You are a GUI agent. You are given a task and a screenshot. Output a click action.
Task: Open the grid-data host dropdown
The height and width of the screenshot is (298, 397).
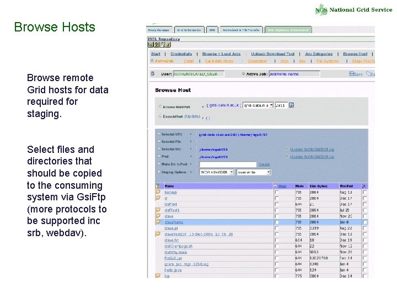[258, 105]
